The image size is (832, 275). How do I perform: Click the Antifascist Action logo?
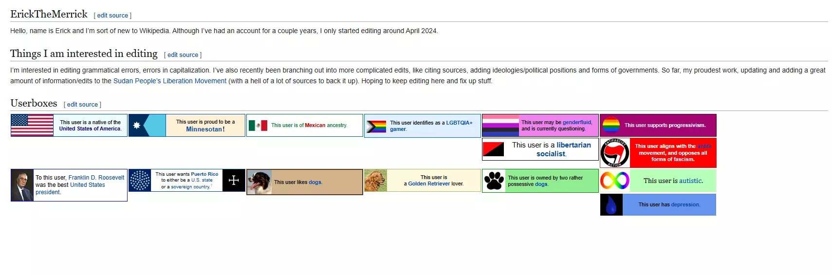tap(615, 153)
